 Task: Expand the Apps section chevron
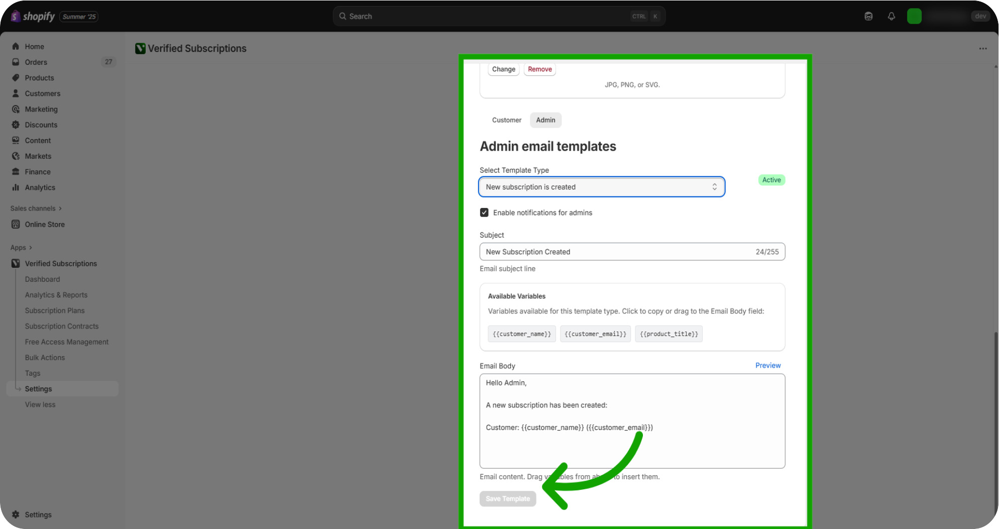(x=31, y=248)
